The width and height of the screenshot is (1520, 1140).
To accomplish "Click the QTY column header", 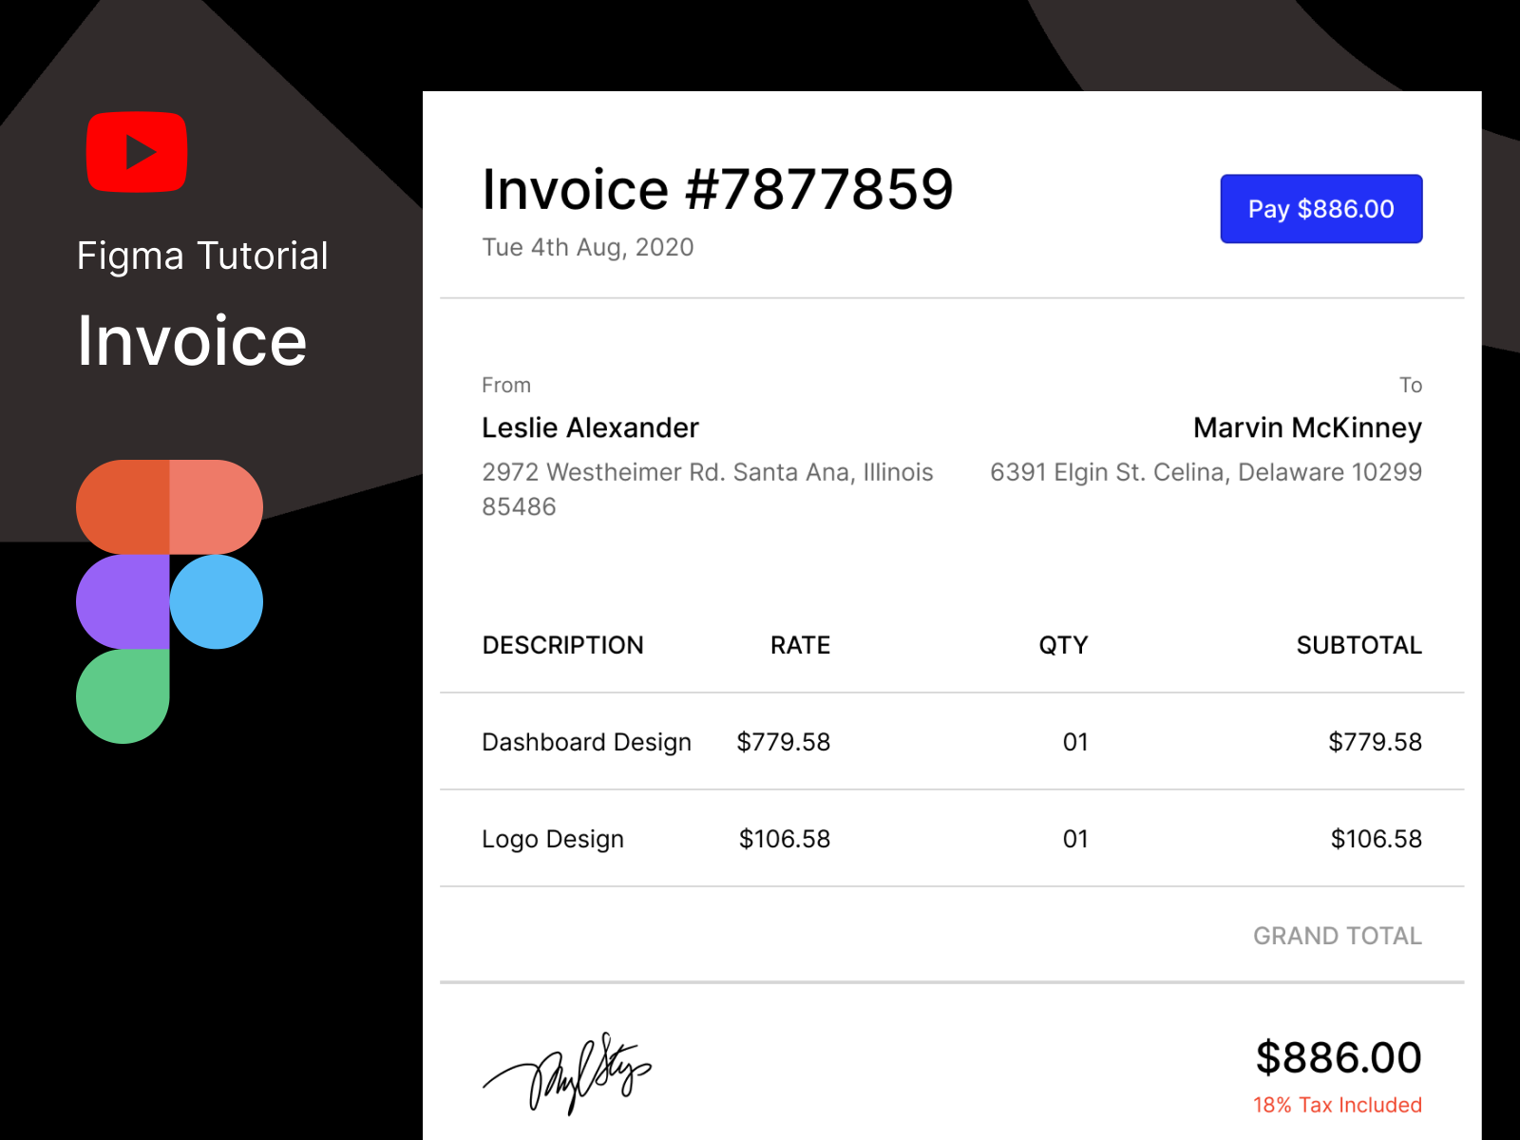I will tap(1063, 645).
